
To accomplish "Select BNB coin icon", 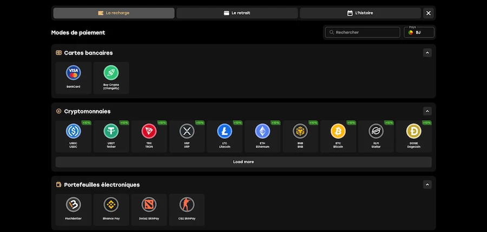I will coord(300,131).
